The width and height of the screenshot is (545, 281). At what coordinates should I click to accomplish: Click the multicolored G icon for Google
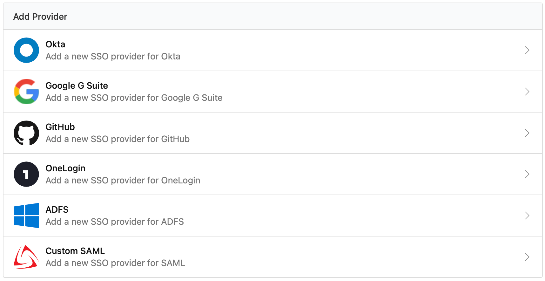point(26,92)
